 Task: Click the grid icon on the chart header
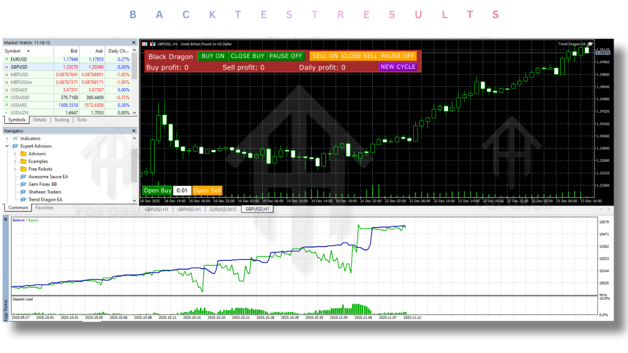click(x=145, y=43)
